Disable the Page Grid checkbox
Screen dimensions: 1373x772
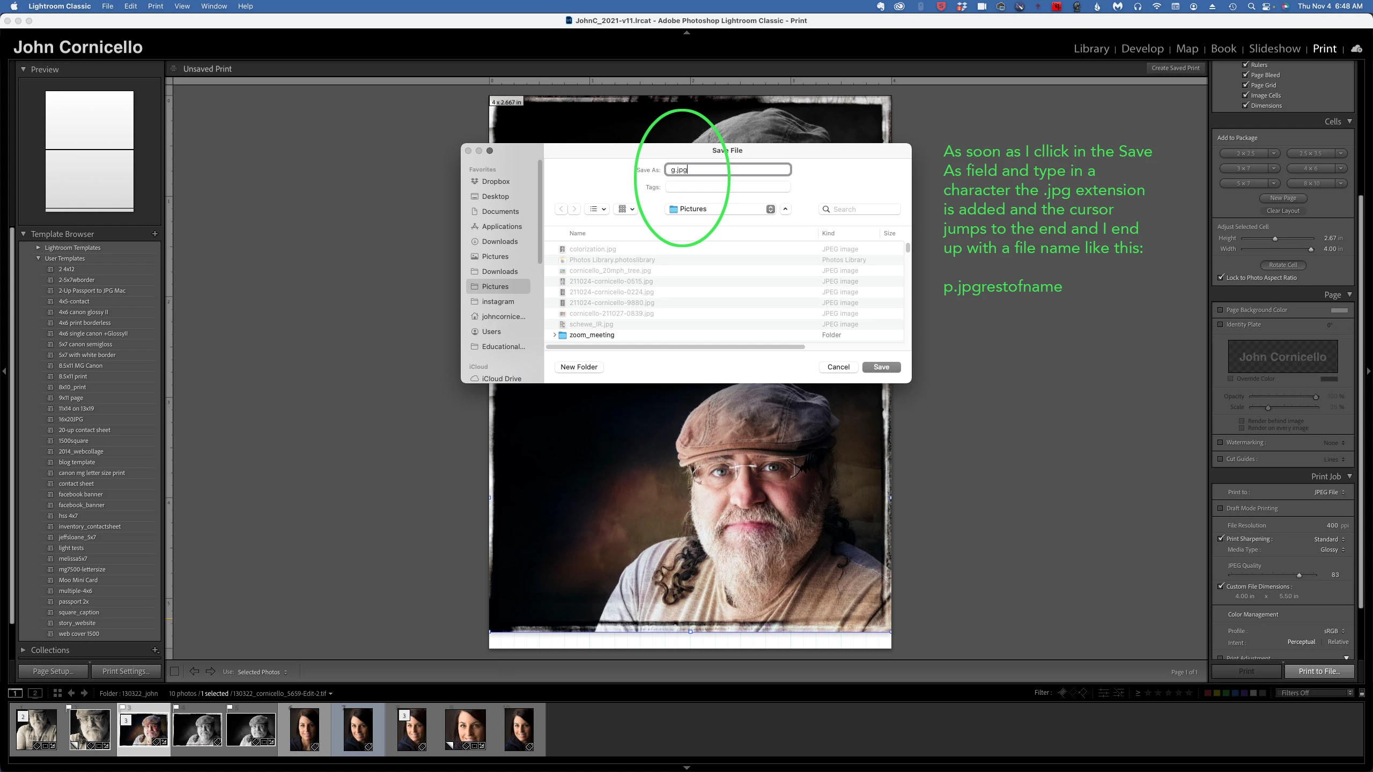(x=1246, y=85)
